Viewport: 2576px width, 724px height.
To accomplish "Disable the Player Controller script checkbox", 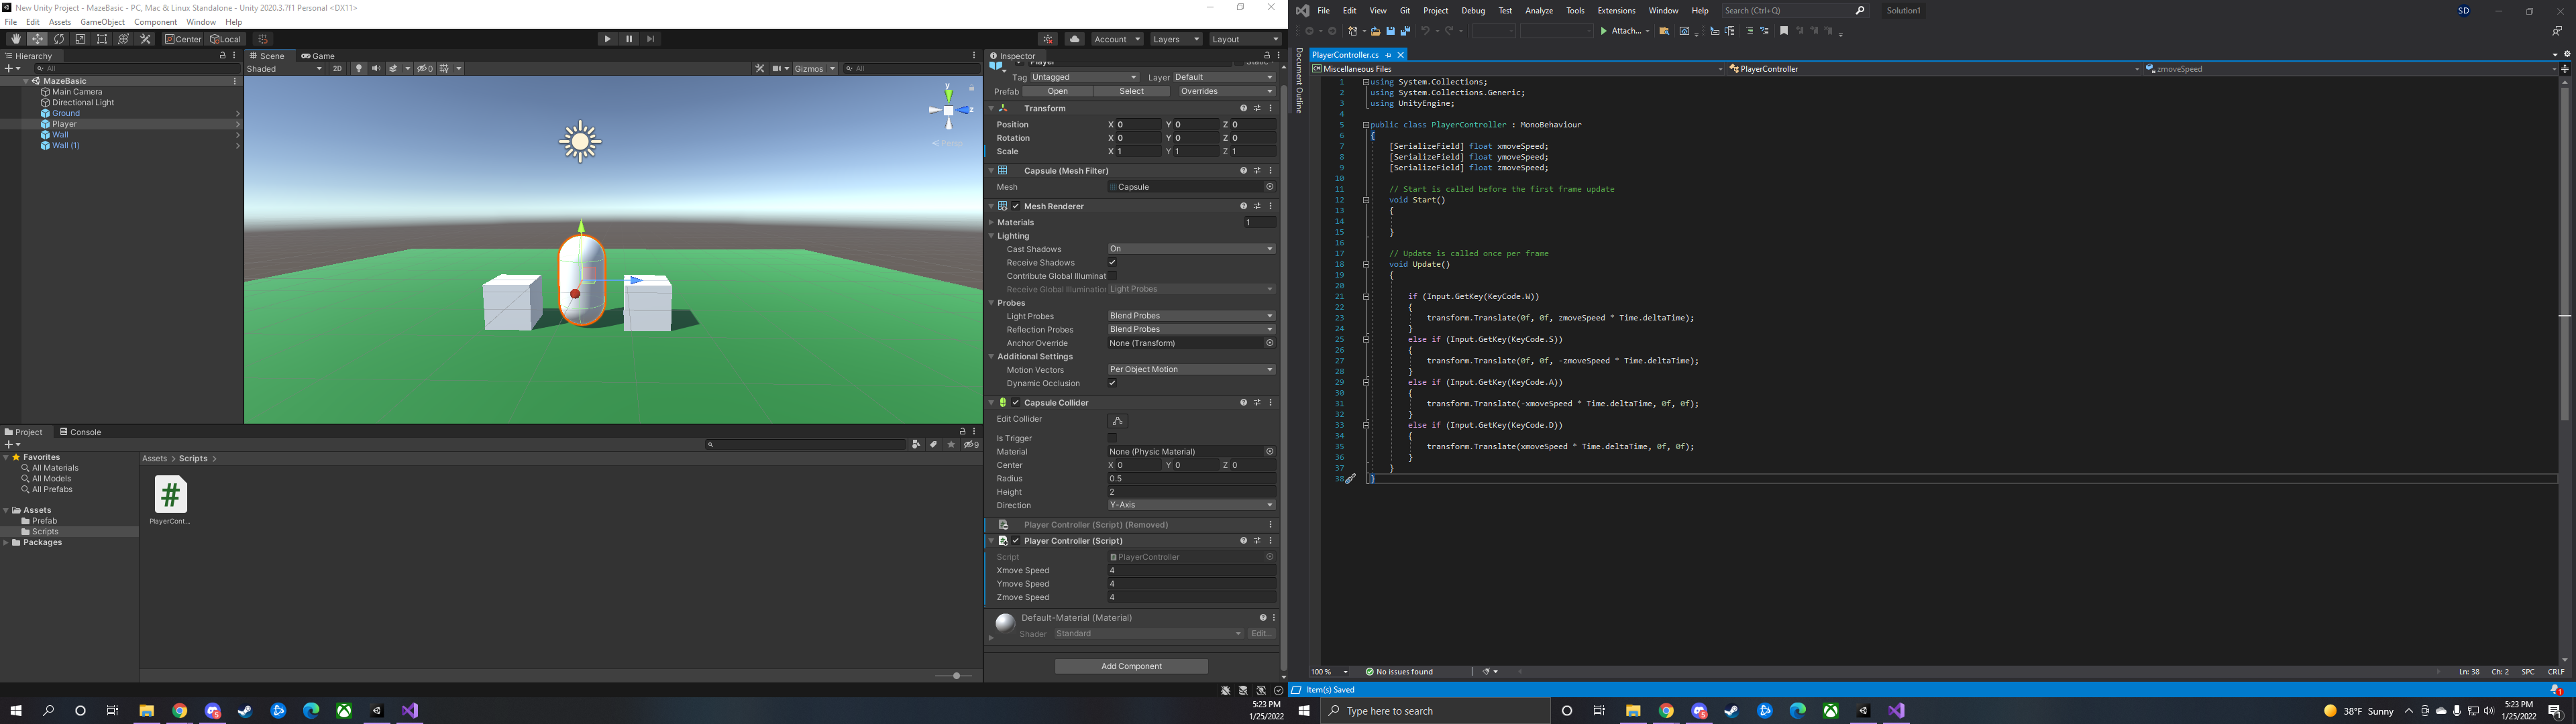I will coord(1016,541).
